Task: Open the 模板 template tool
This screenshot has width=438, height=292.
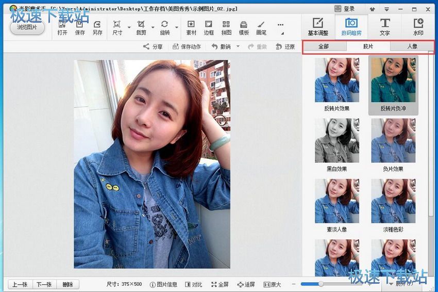Action: click(x=244, y=28)
